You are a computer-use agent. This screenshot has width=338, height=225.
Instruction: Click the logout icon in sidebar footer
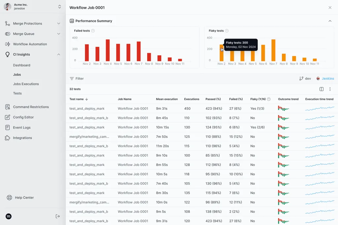(x=58, y=216)
